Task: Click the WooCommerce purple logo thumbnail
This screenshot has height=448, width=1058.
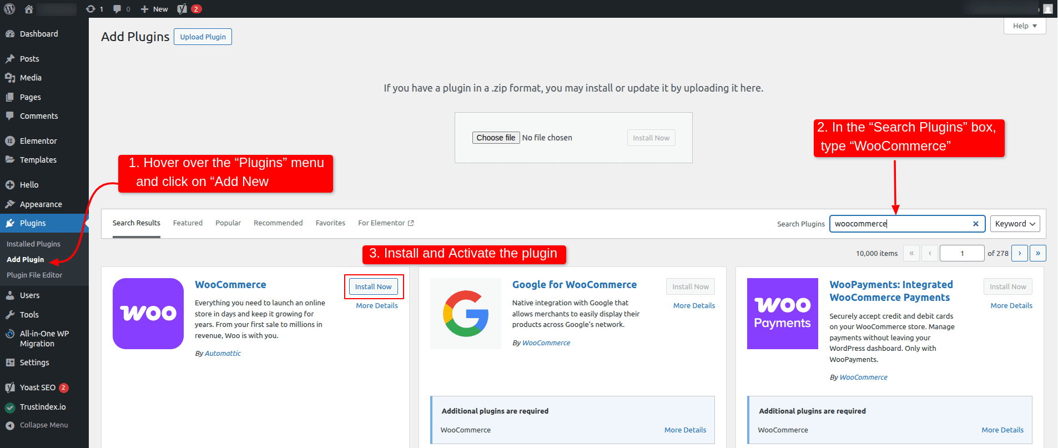Action: pyautogui.click(x=148, y=314)
